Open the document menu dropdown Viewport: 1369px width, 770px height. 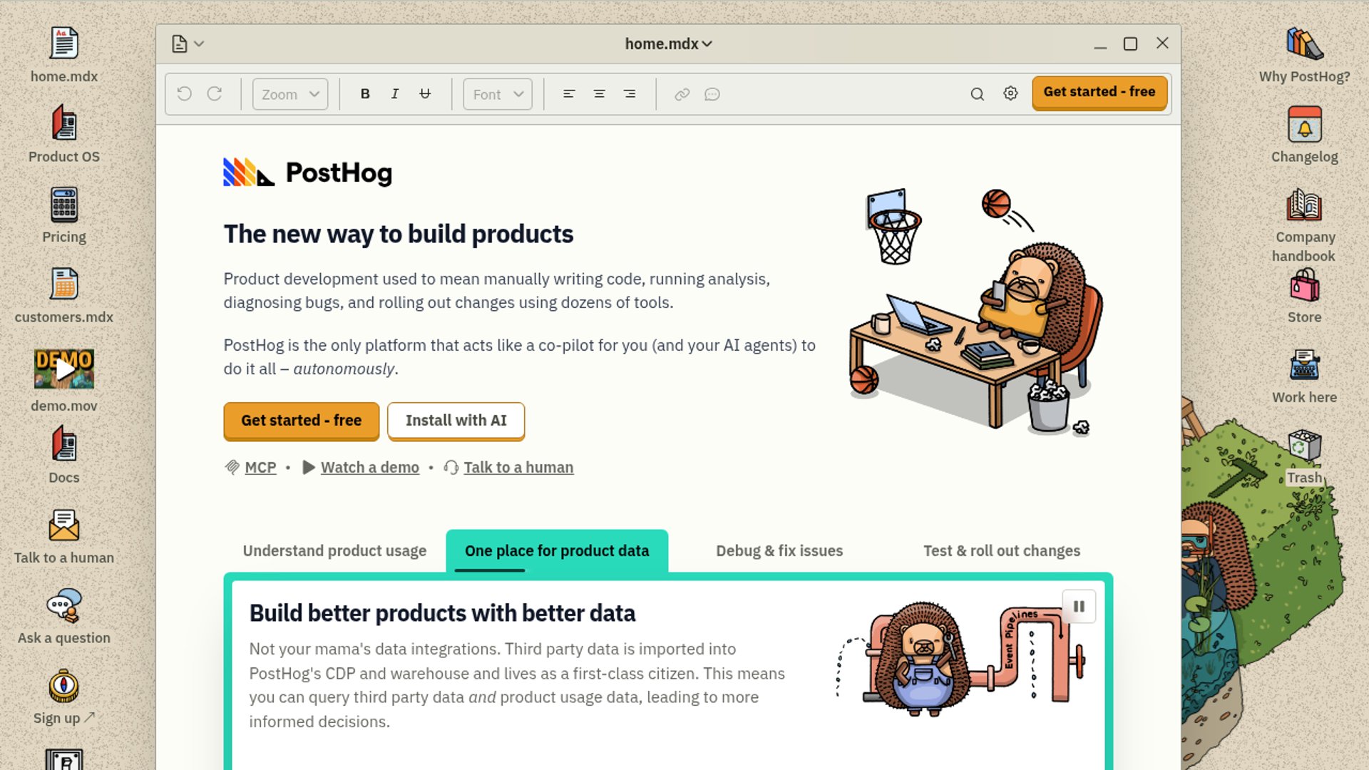point(188,44)
